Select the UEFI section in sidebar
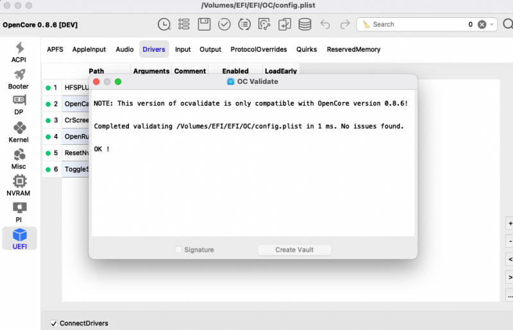 coord(20,238)
